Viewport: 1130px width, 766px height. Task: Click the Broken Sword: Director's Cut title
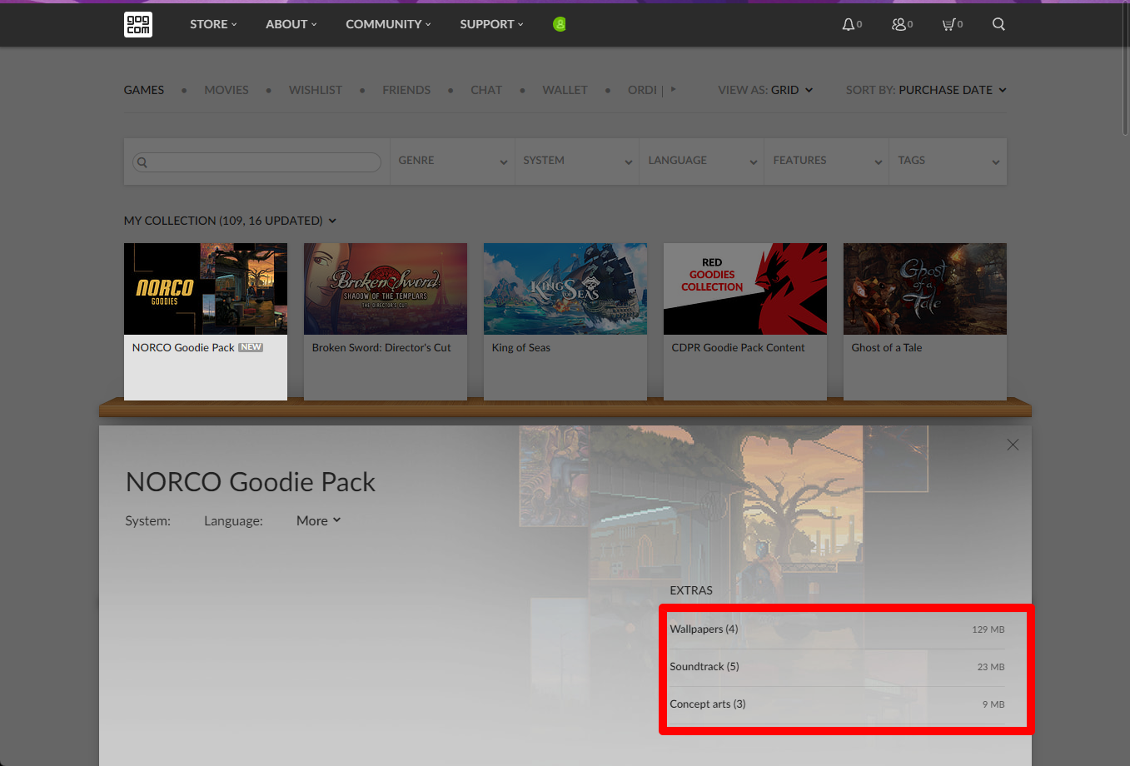[381, 348]
